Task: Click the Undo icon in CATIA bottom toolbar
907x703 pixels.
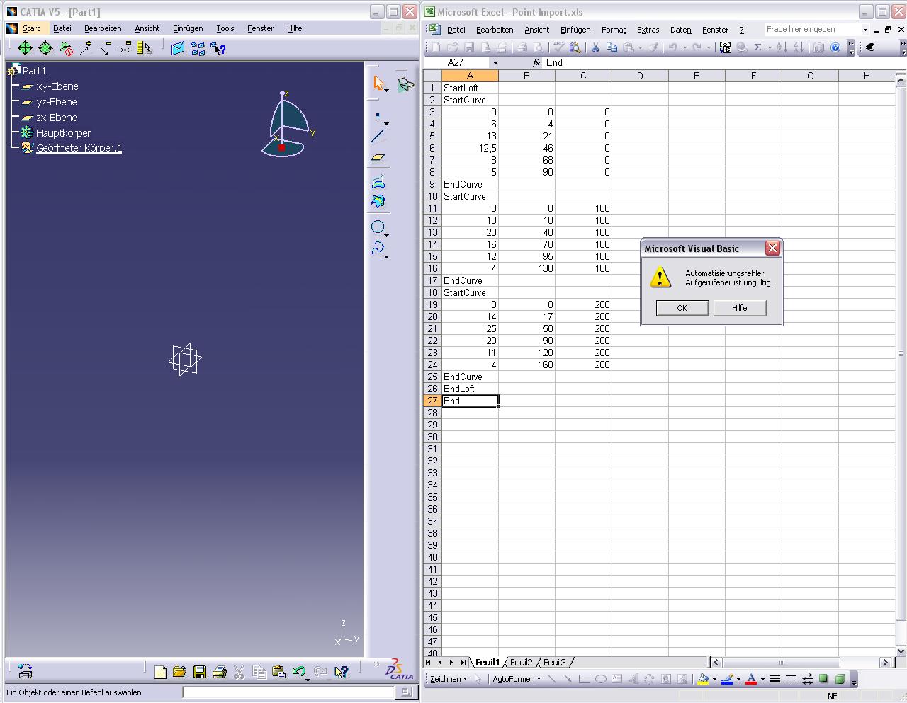Action: point(299,672)
